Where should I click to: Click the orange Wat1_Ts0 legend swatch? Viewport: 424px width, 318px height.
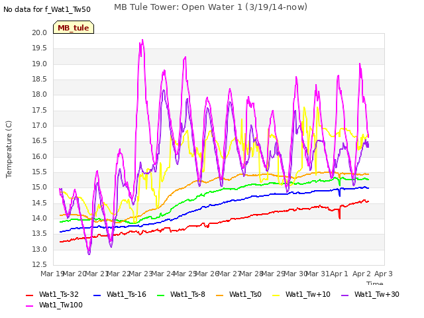click(219, 295)
